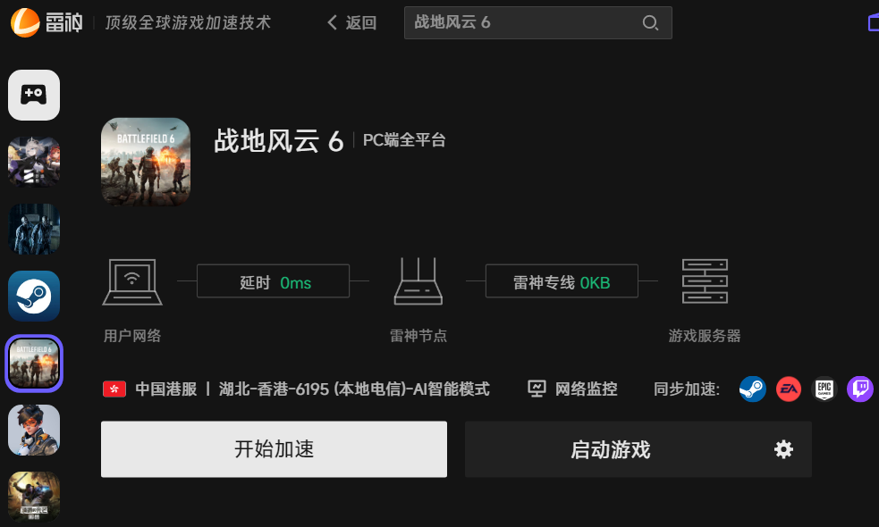Toggle Steam sync acceleration icon
Image resolution: width=879 pixels, height=527 pixels.
pos(752,389)
